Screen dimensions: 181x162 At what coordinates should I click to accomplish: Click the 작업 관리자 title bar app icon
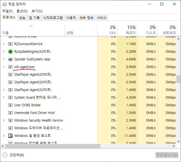coord(4,4)
